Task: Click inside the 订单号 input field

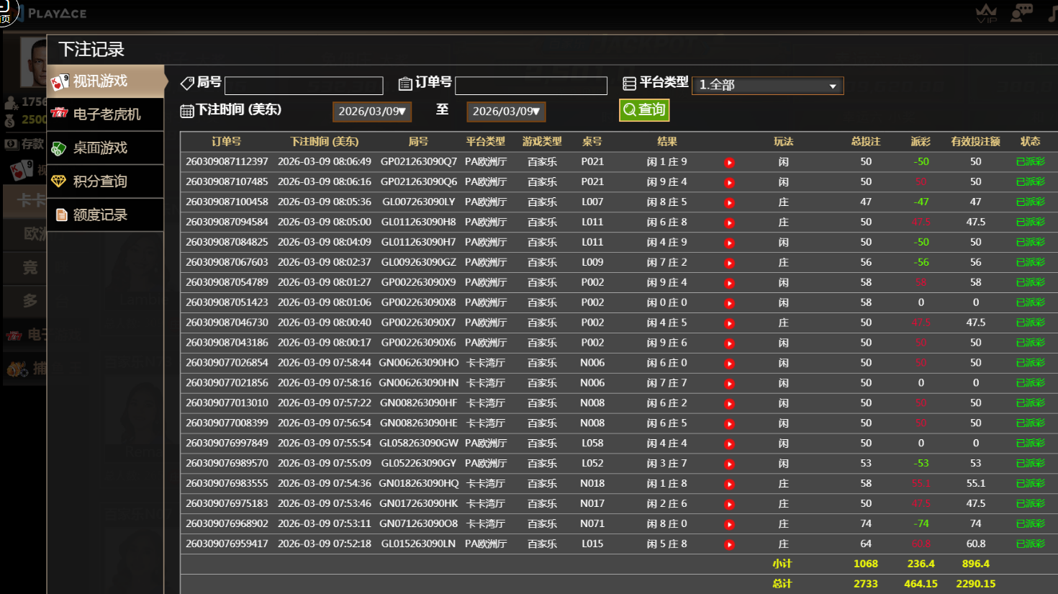Action: [530, 85]
